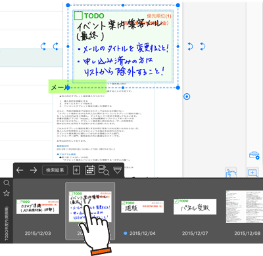Add a new page with plus icon

(x=76, y=170)
